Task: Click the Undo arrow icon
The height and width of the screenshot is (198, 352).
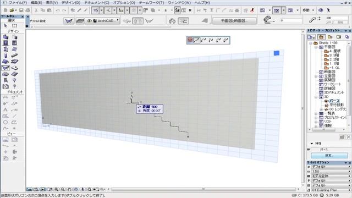Action: click(x=58, y=10)
